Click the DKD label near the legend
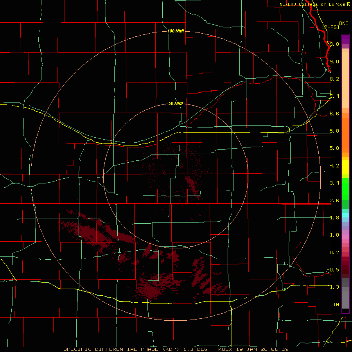The height and width of the screenshot is (352, 352). click(x=344, y=23)
